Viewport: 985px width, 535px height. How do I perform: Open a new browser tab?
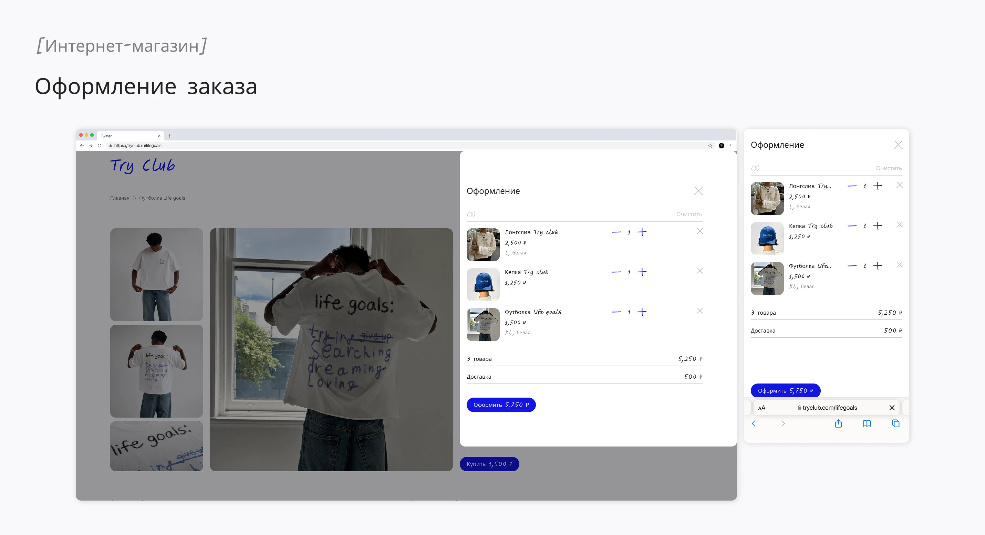(170, 136)
